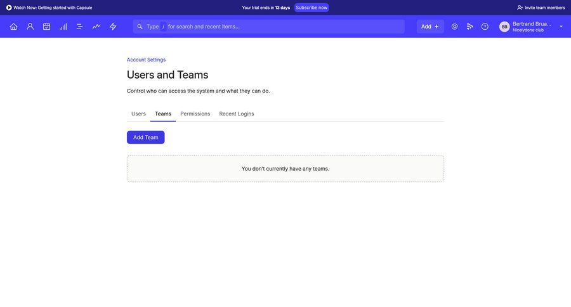Click the Add Team button

pos(145,138)
